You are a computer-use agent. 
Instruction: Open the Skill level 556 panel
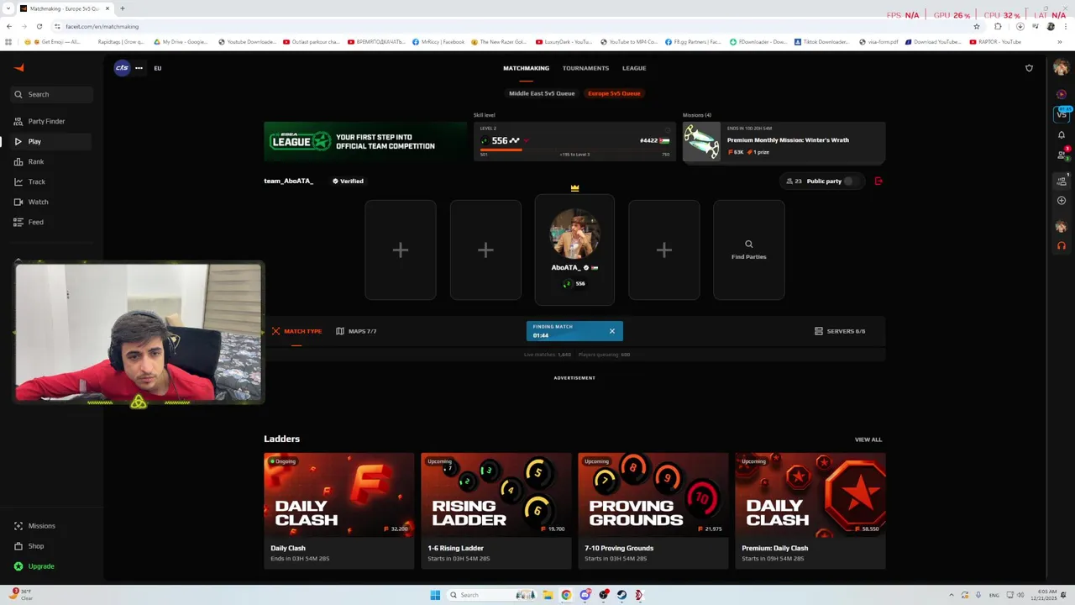(x=575, y=141)
